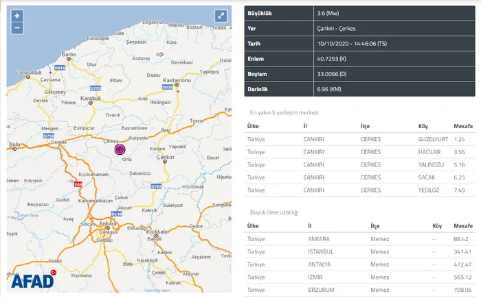Click the D750 road shield near Gerede
Image resolution: width=481 pixels, height=298 pixels.
coord(49,136)
